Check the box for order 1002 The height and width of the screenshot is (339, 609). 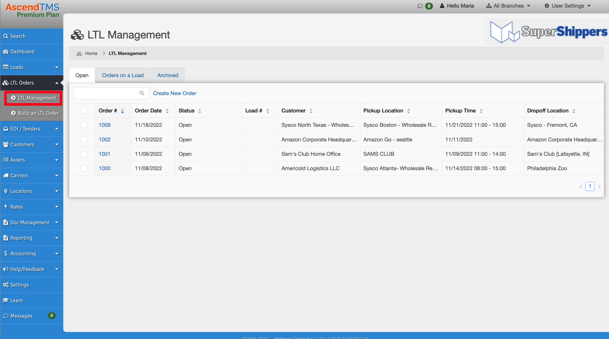click(84, 139)
